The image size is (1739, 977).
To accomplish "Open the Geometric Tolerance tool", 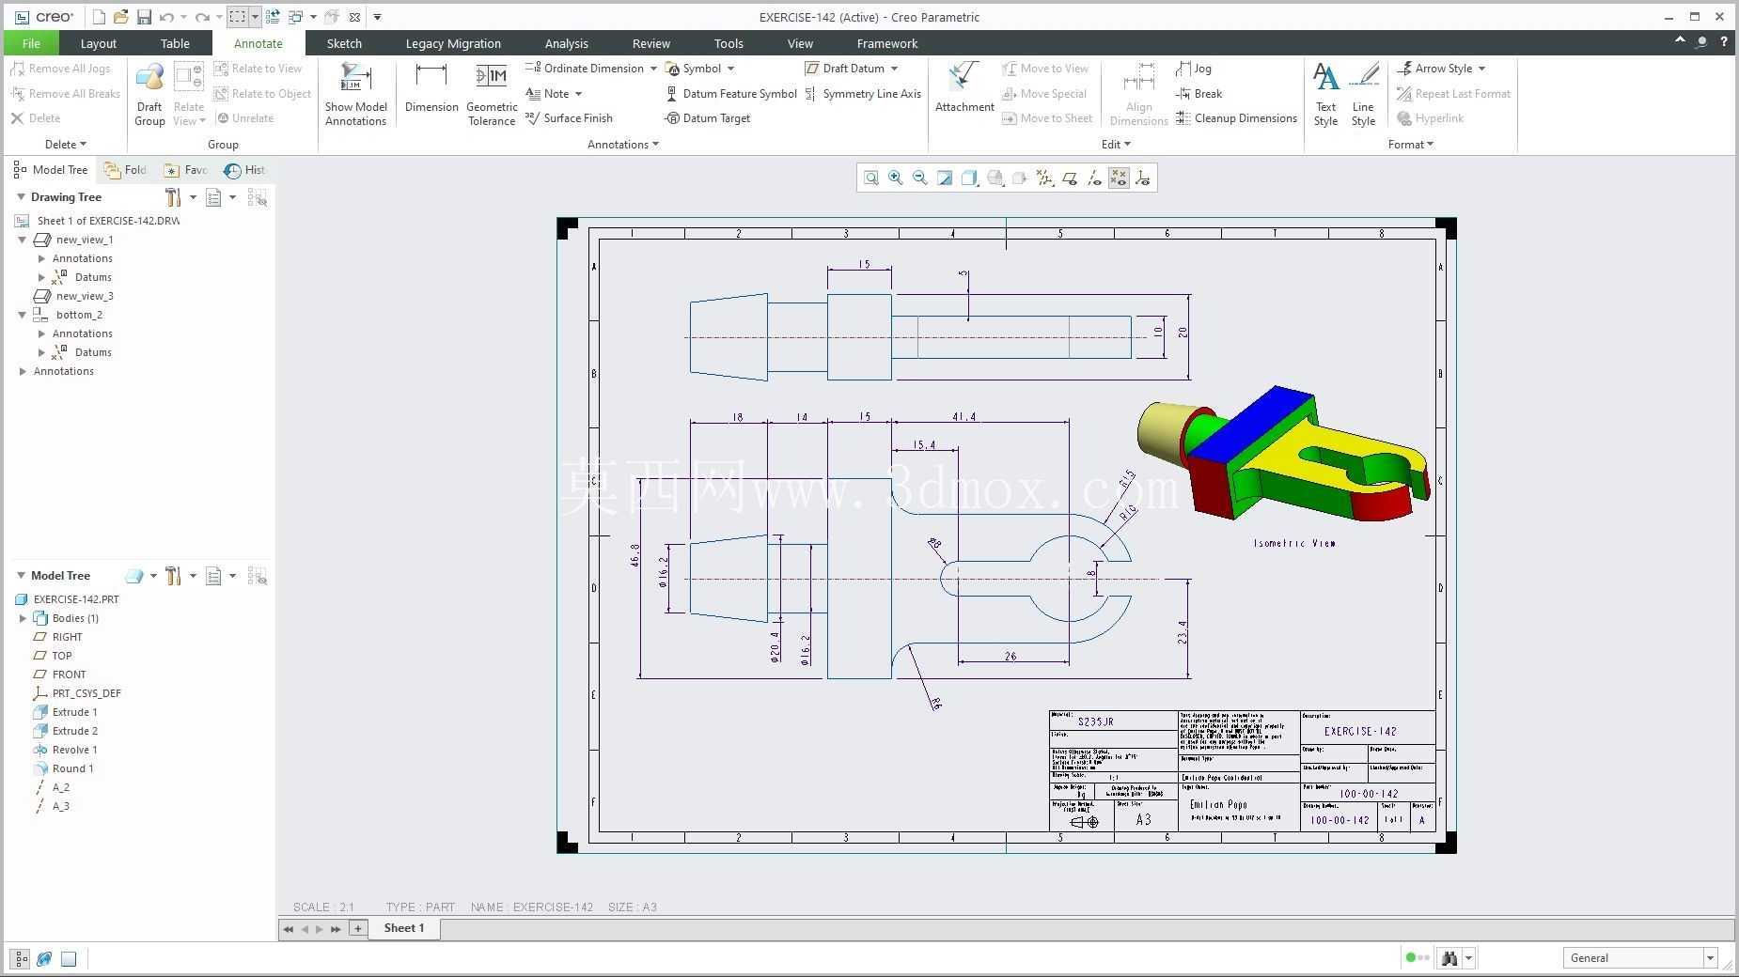I will [x=492, y=94].
